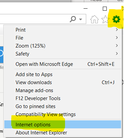Open Favorites with the star icon
The height and width of the screenshot is (138, 125).
click(x=105, y=19)
